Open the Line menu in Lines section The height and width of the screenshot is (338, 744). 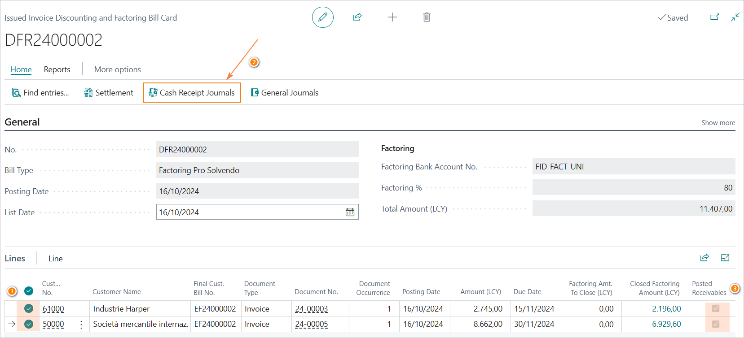[x=56, y=259]
